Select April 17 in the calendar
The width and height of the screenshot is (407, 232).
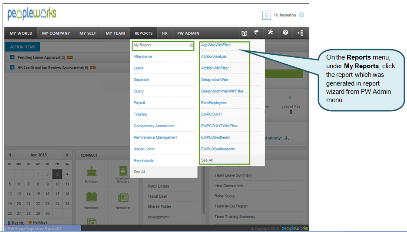point(57,194)
